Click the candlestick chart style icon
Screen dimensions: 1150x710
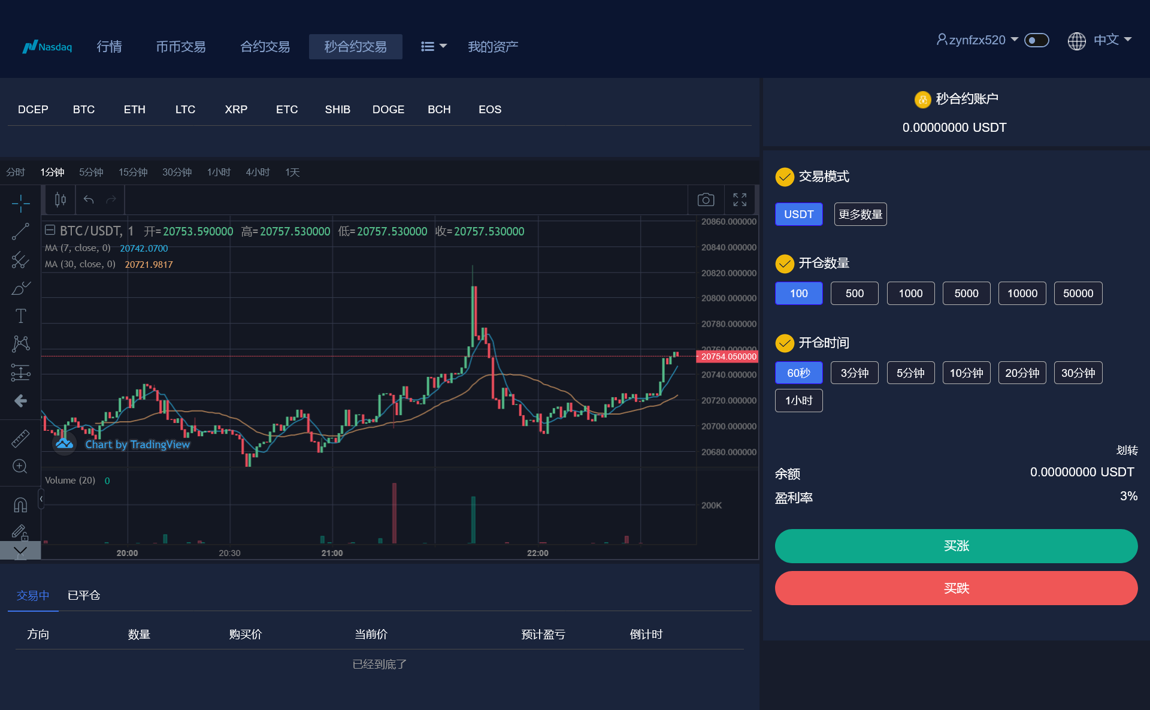(x=60, y=200)
